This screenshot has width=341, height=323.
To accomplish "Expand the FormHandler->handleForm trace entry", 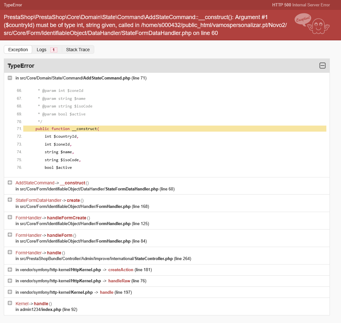I will point(10,235).
